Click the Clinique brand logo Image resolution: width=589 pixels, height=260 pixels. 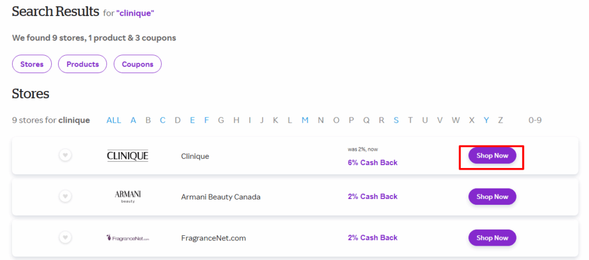[x=128, y=156]
